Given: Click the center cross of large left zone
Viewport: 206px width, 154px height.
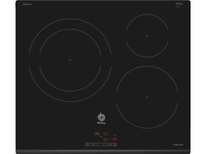Looking at the screenshot, I should click(70, 60).
